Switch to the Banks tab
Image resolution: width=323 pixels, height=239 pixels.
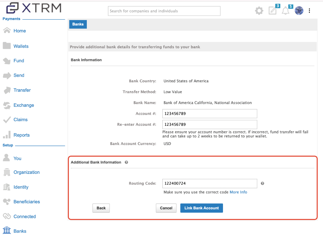pos(78,24)
